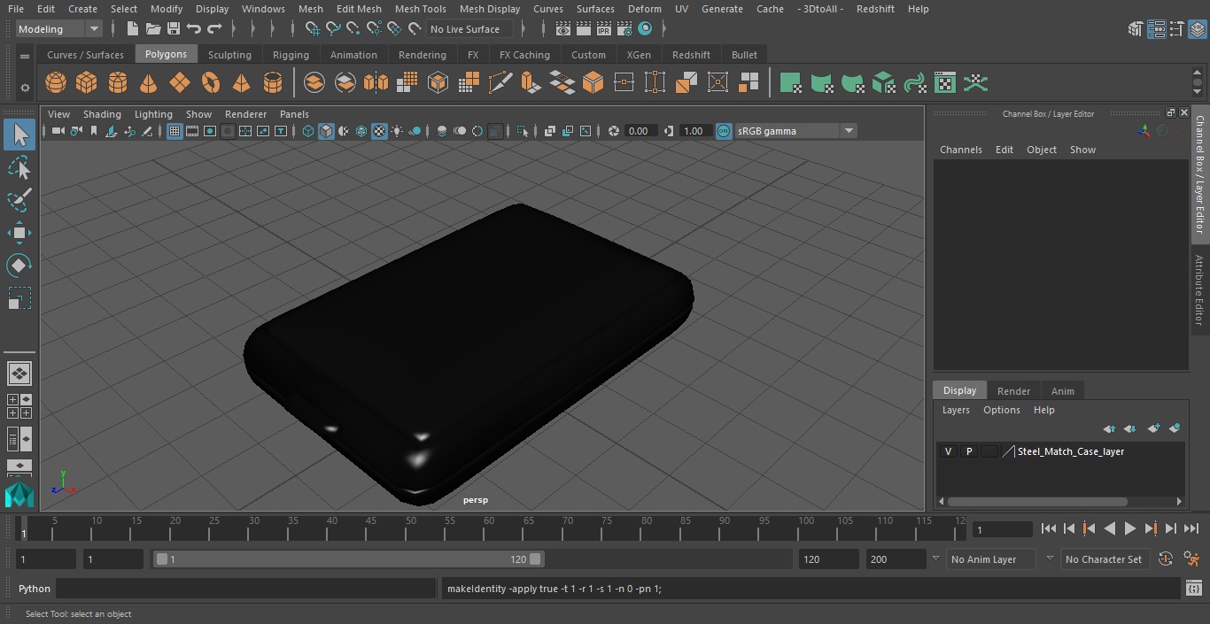Switch to the Sculpting shelf tab
The width and height of the screenshot is (1210, 624).
point(229,55)
